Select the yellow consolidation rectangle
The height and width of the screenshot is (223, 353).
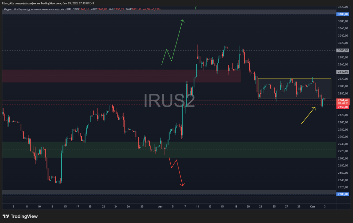[x=294, y=79]
